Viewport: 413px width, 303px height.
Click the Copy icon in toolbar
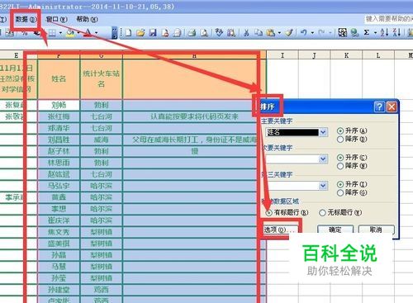coord(259,33)
